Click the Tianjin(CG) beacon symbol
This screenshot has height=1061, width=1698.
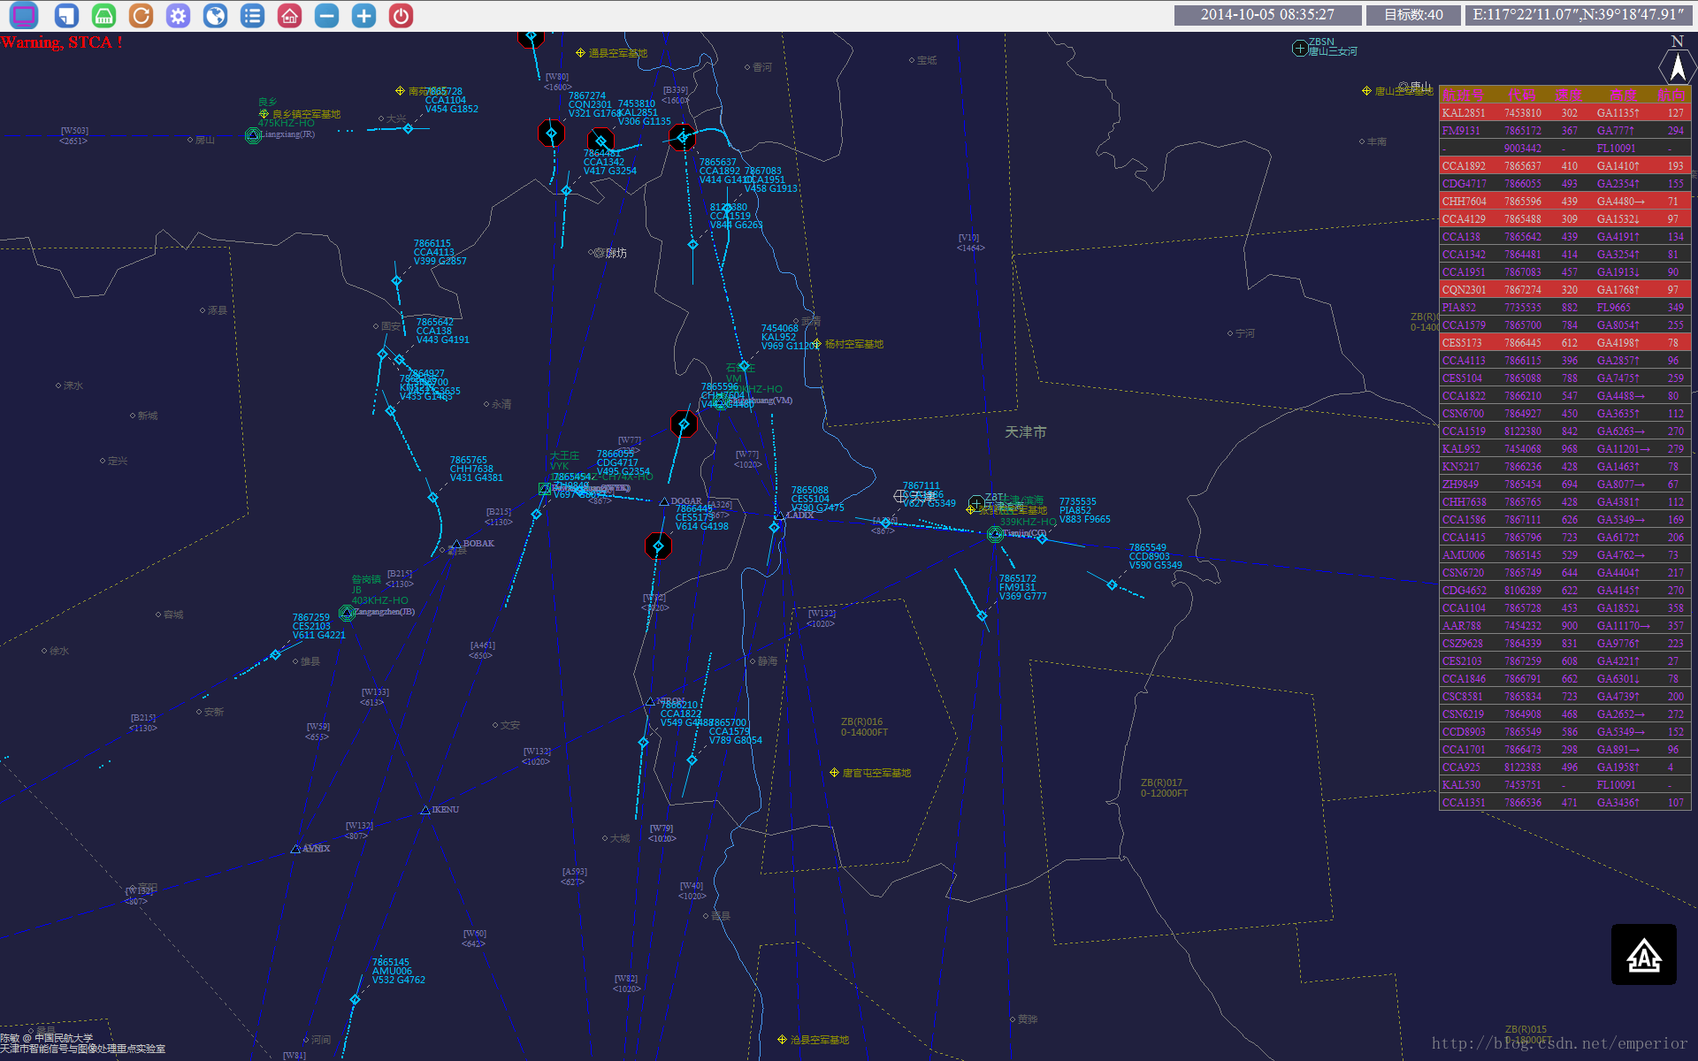coord(995,534)
